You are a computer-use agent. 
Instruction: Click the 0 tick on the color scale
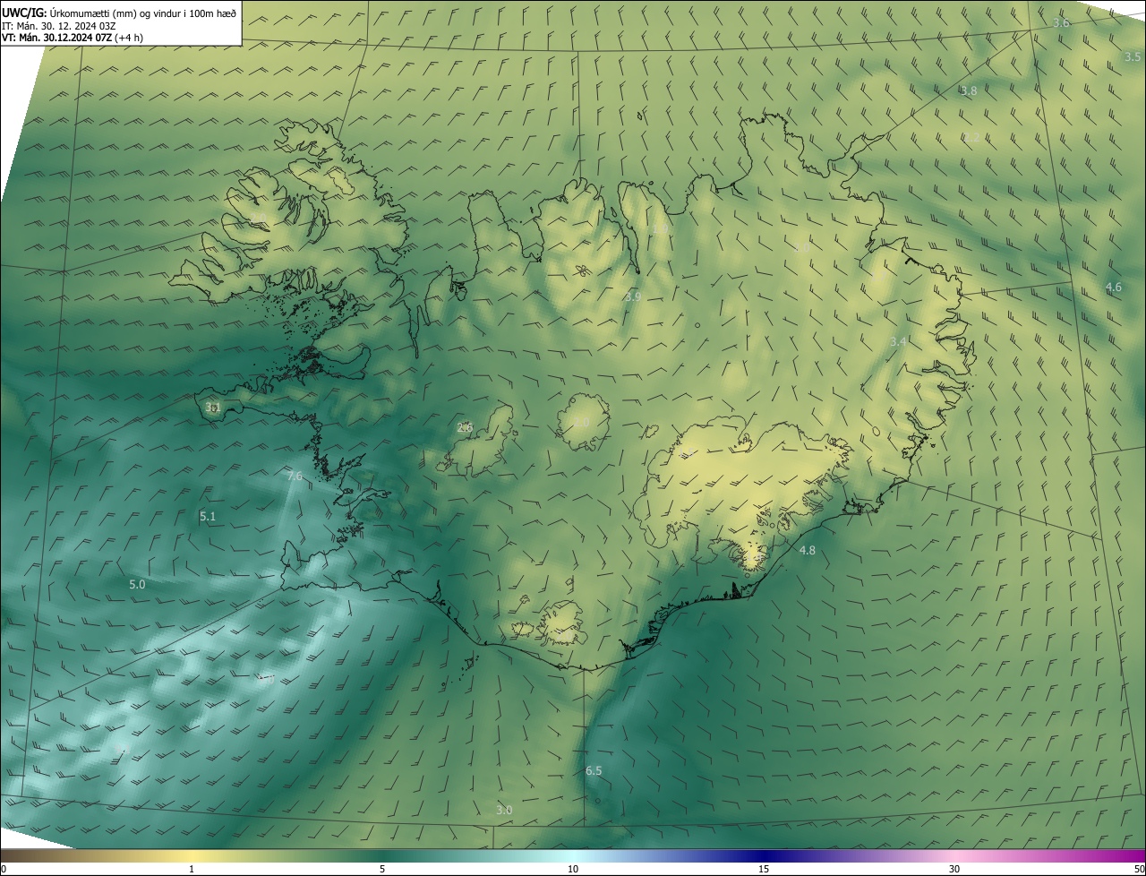[4, 869]
